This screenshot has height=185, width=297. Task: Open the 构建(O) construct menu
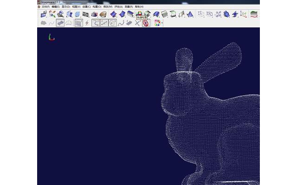[97, 6]
